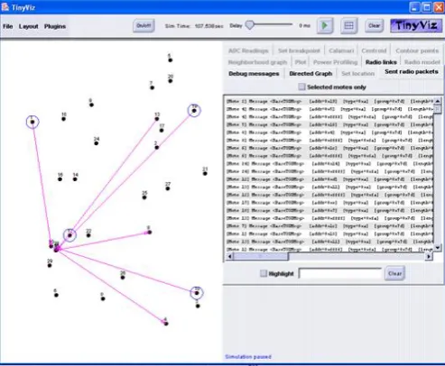Open the Directed Graph tab

(311, 74)
